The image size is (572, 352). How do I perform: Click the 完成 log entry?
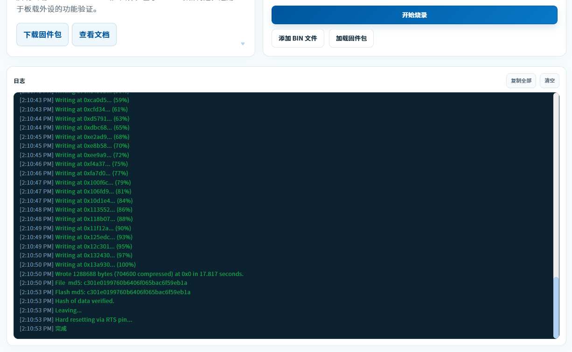(43, 329)
